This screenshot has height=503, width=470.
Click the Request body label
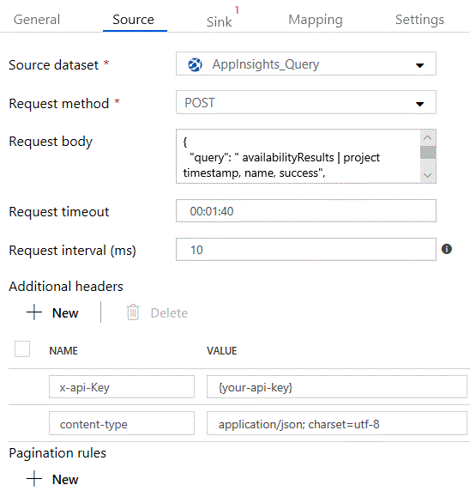click(51, 142)
